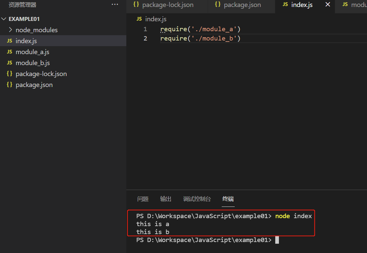Click line number 1 in the gutter
This screenshot has height=253, width=367.
tap(145, 29)
